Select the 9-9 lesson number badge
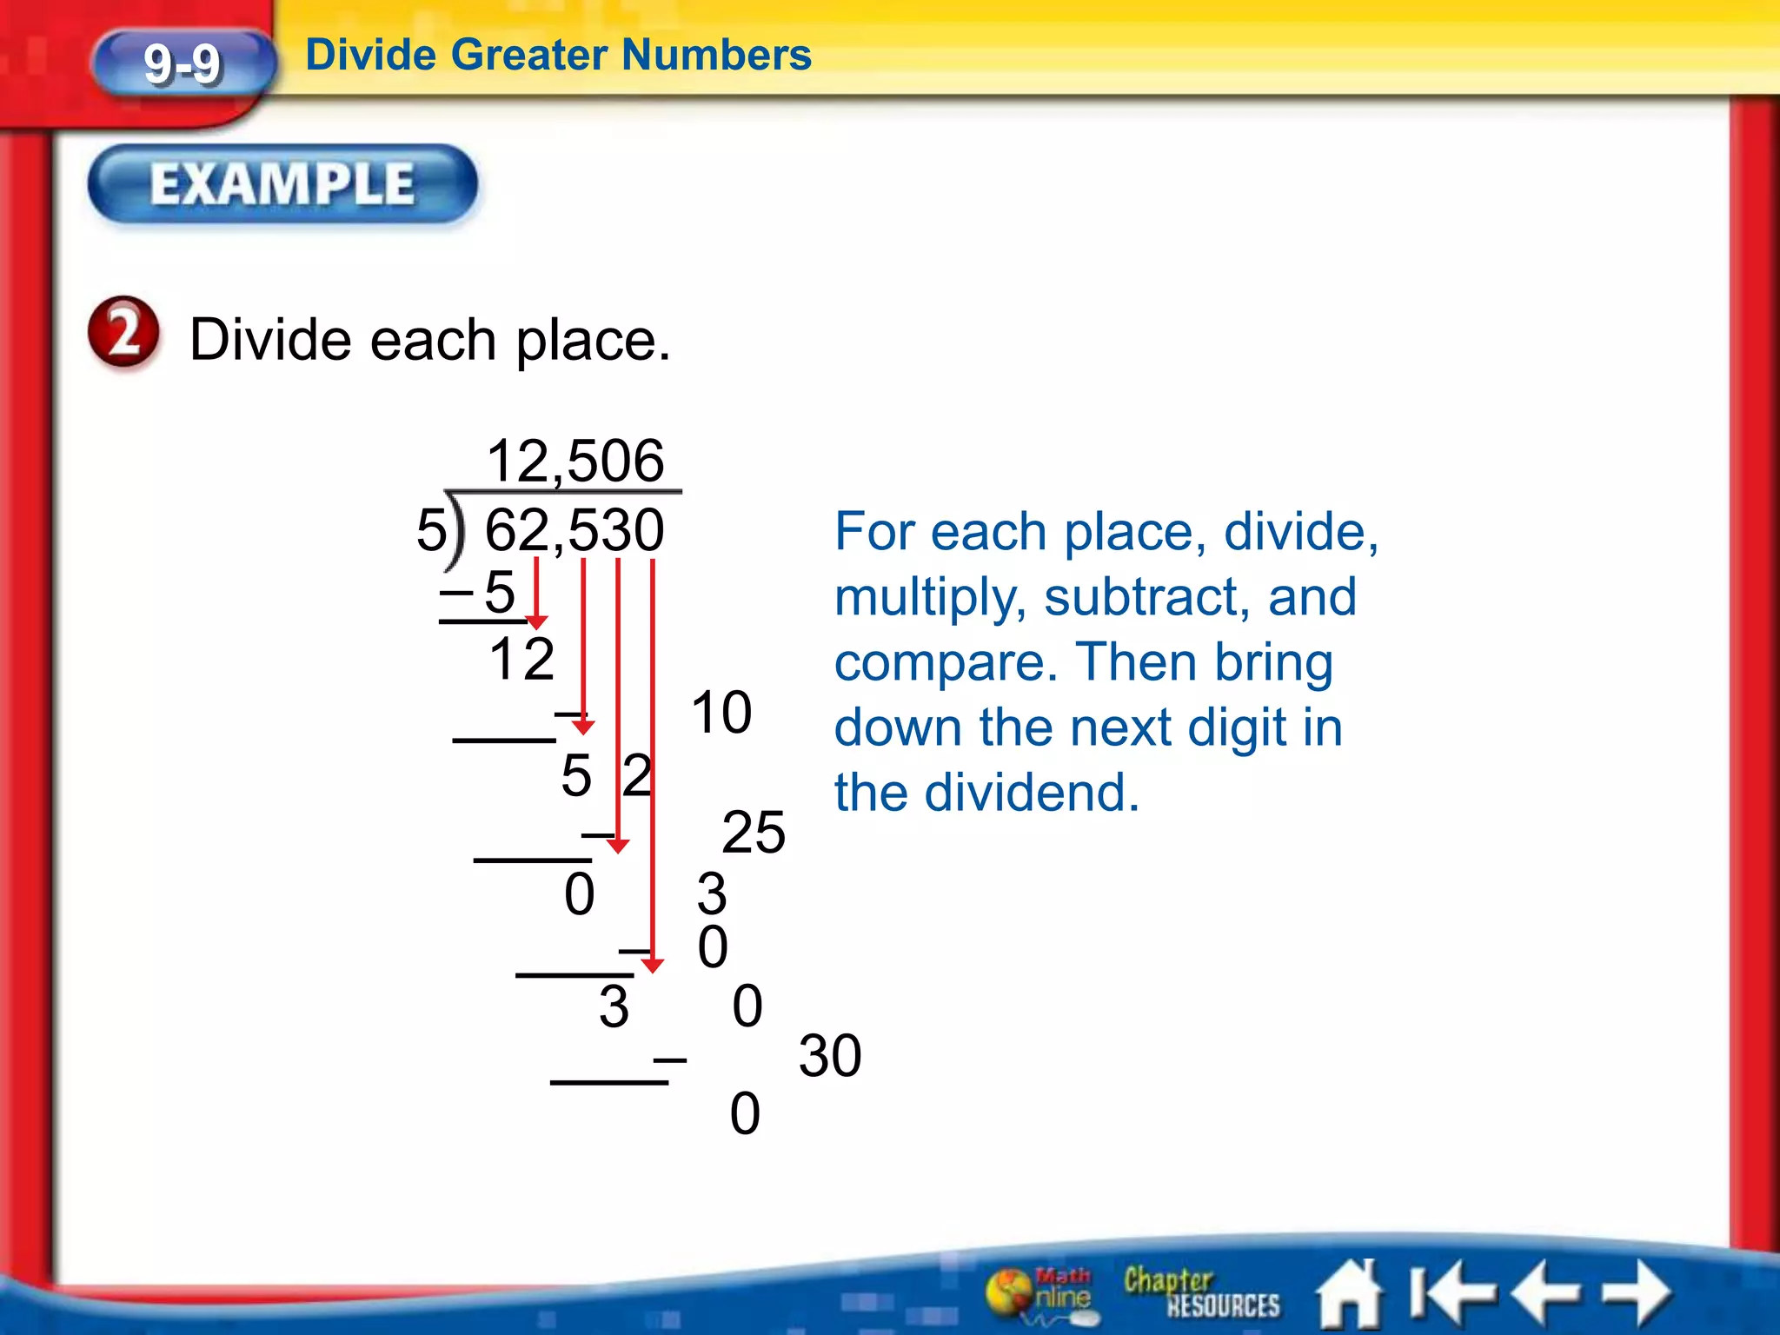The image size is (1780, 1335). pos(183,63)
